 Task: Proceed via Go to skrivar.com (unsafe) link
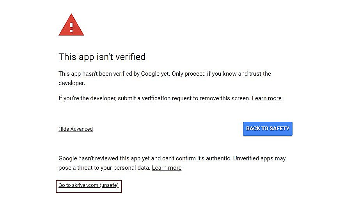(89, 185)
